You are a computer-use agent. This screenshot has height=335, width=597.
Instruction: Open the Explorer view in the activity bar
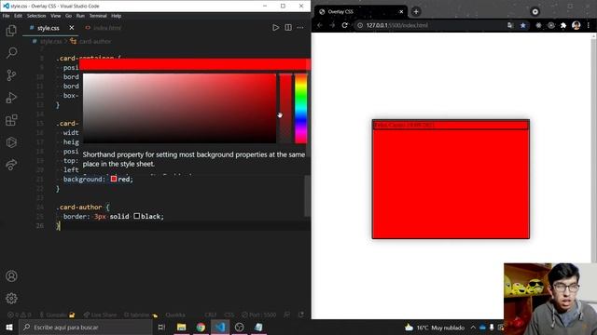[11, 31]
